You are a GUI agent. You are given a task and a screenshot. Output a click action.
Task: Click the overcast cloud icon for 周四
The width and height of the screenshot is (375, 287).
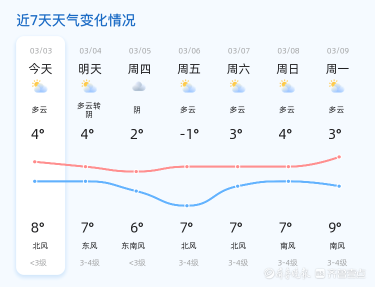pos(138,87)
